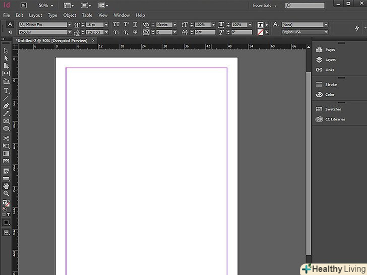
Task: Select the Pen tool
Action: pos(7,106)
